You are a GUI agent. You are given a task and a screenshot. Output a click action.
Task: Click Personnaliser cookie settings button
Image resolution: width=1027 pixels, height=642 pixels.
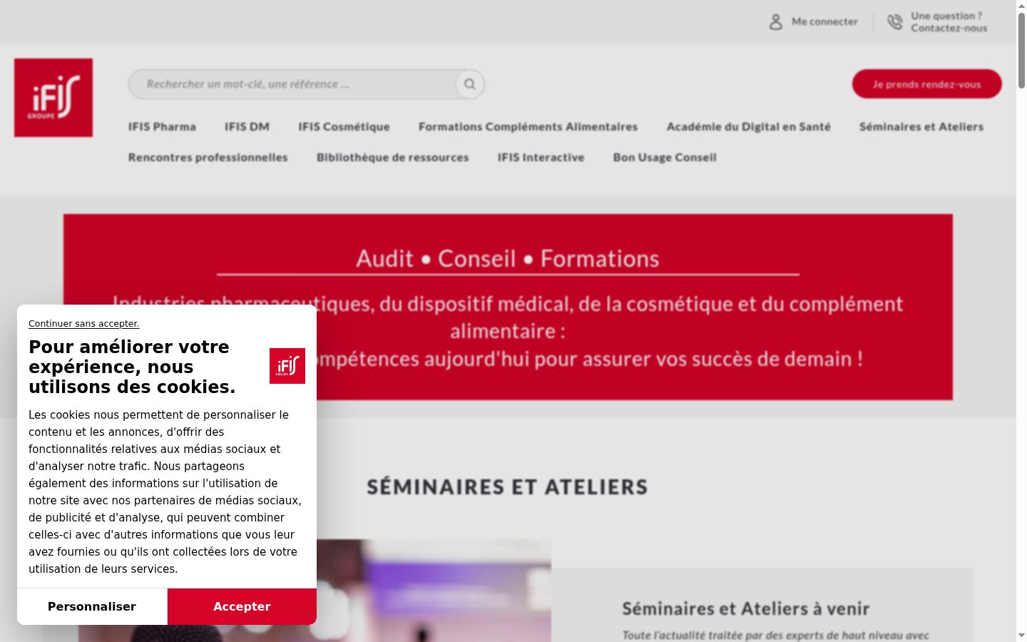92,606
